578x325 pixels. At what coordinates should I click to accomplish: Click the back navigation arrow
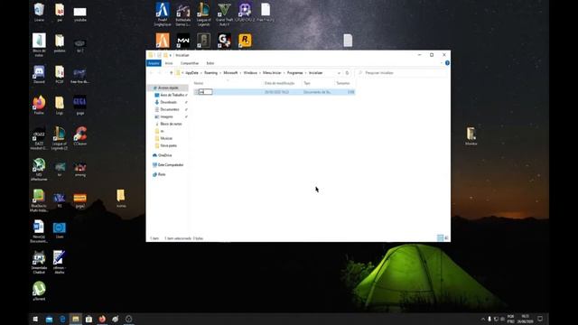point(152,73)
